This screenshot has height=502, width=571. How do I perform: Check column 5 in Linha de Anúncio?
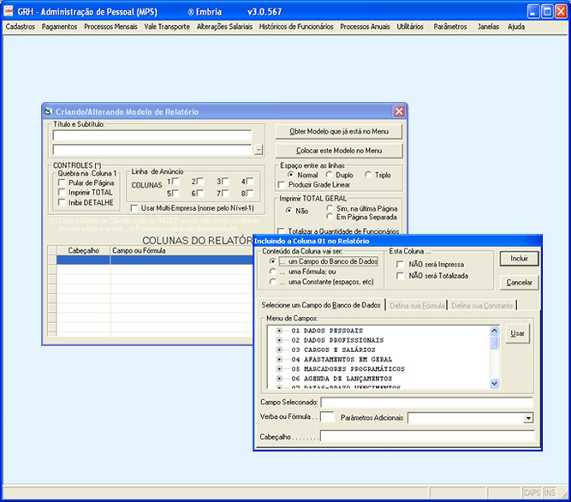tap(175, 193)
